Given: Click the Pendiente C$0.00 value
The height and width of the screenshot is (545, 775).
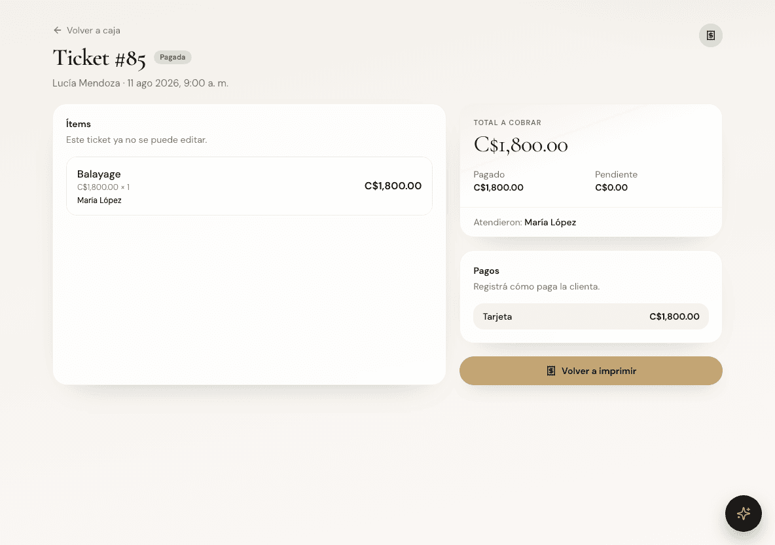Looking at the screenshot, I should [x=611, y=187].
